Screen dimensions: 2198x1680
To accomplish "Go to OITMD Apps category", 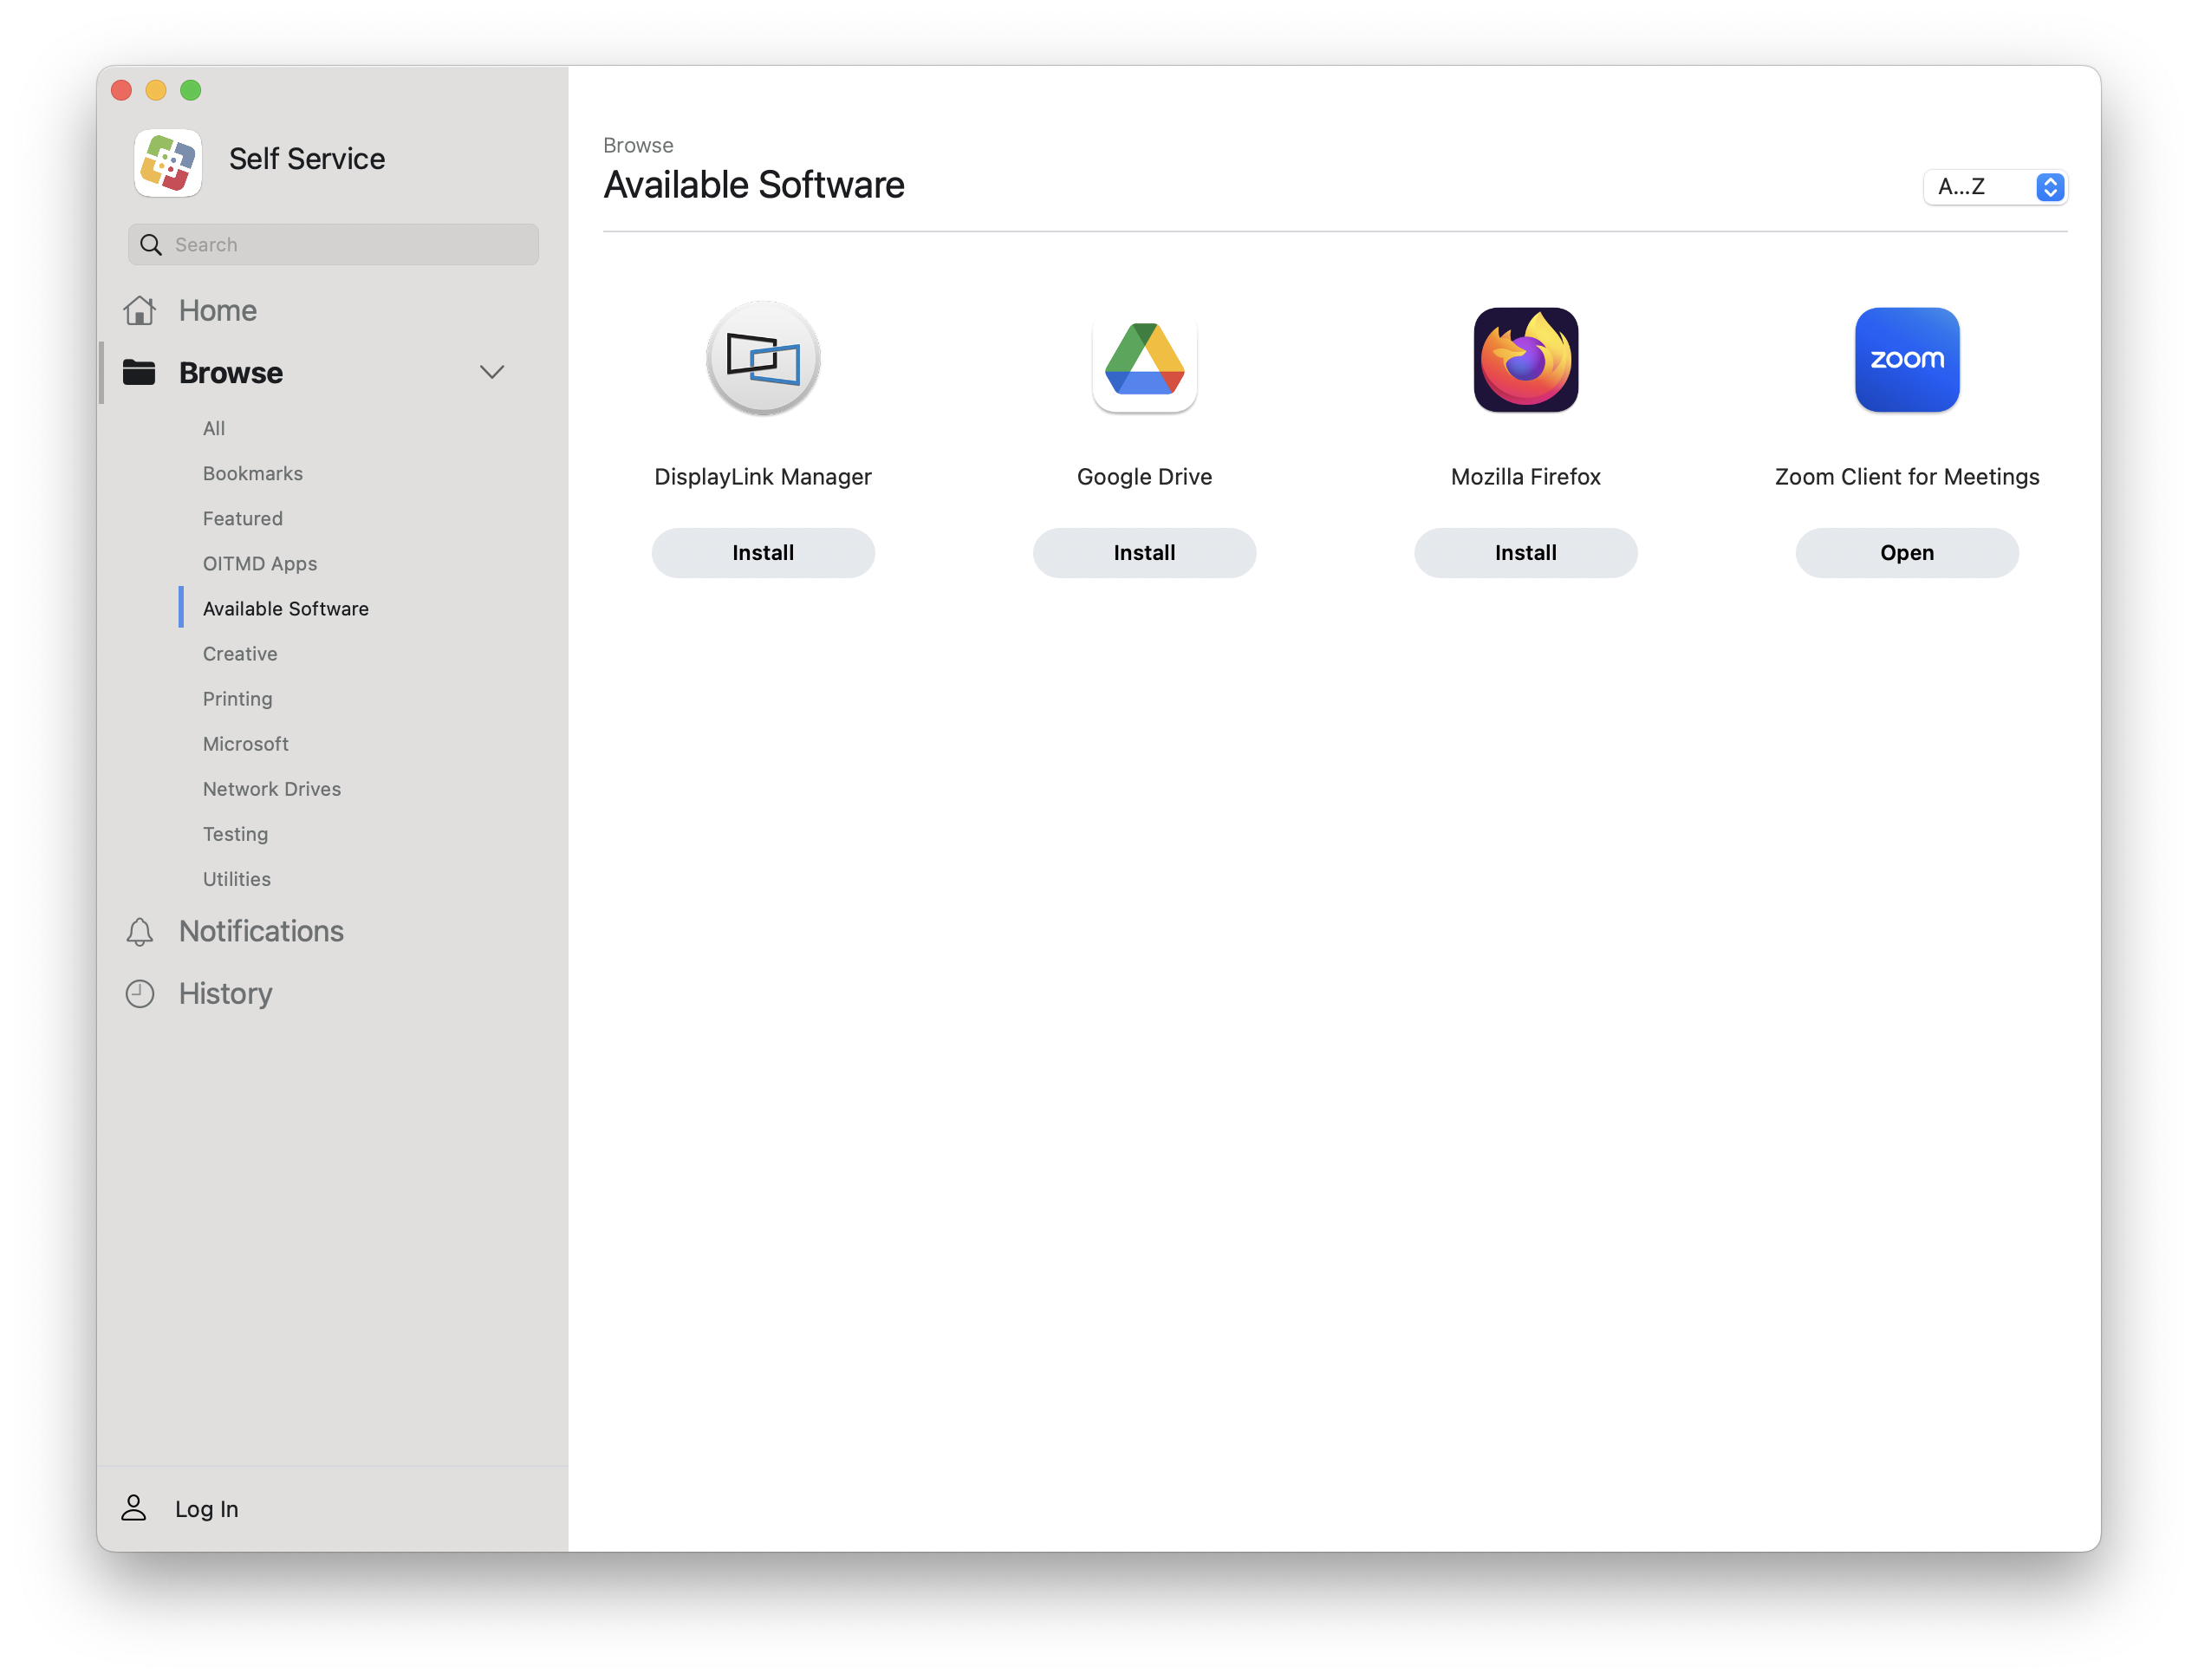I will (x=260, y=564).
